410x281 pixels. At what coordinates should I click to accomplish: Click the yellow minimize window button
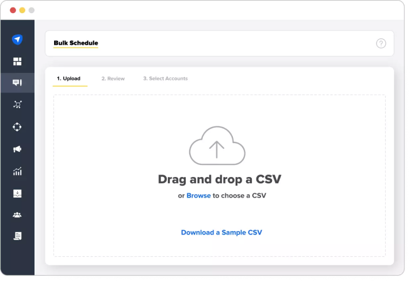click(22, 10)
